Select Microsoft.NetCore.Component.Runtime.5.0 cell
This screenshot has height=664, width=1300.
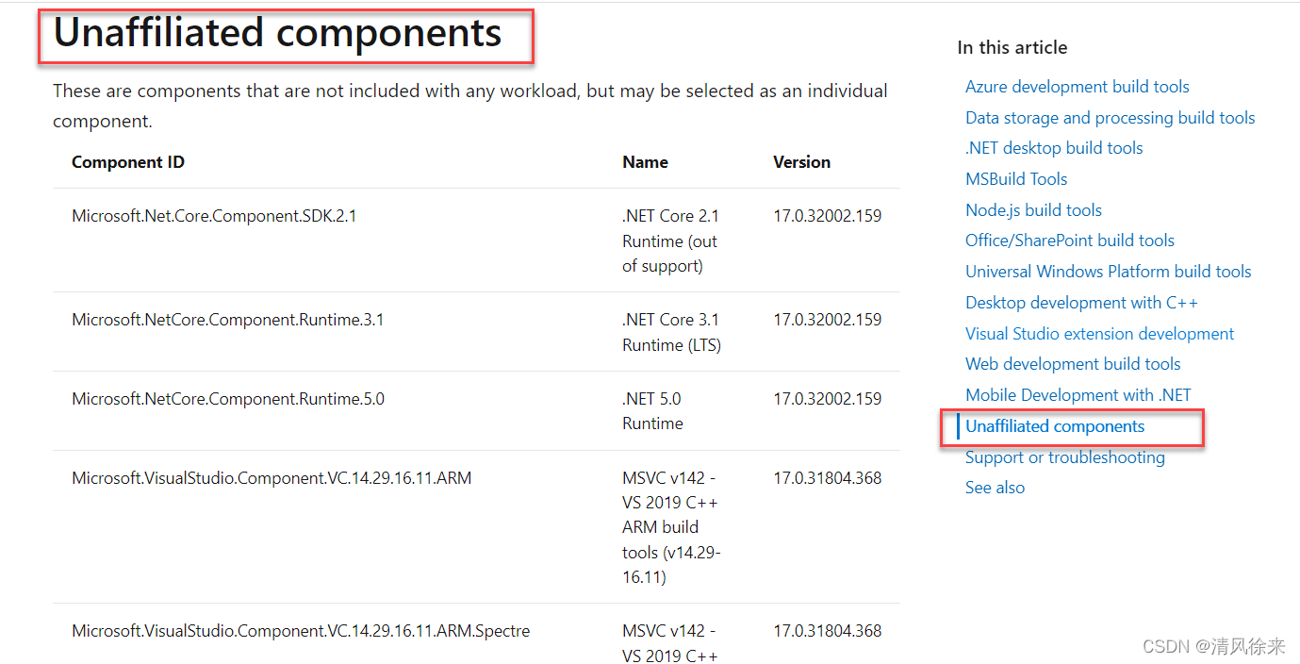click(x=228, y=399)
